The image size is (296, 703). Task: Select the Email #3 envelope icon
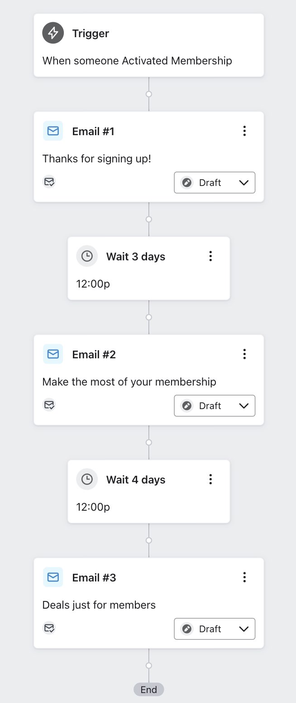[53, 577]
